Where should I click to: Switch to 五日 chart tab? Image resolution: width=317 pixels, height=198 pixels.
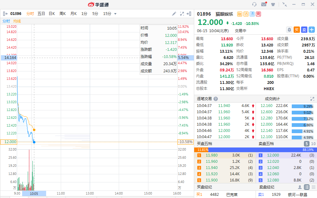pyautogui.click(x=41, y=14)
